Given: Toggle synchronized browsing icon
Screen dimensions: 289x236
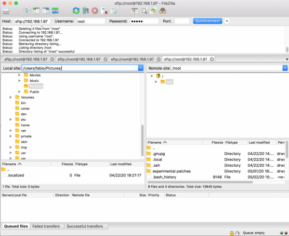Looking at the screenshot, I should pos(153,11).
